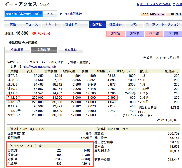The width and height of the screenshot is (182, 168).
Task: Click the 投資CF value -458
Action: [58, 155]
